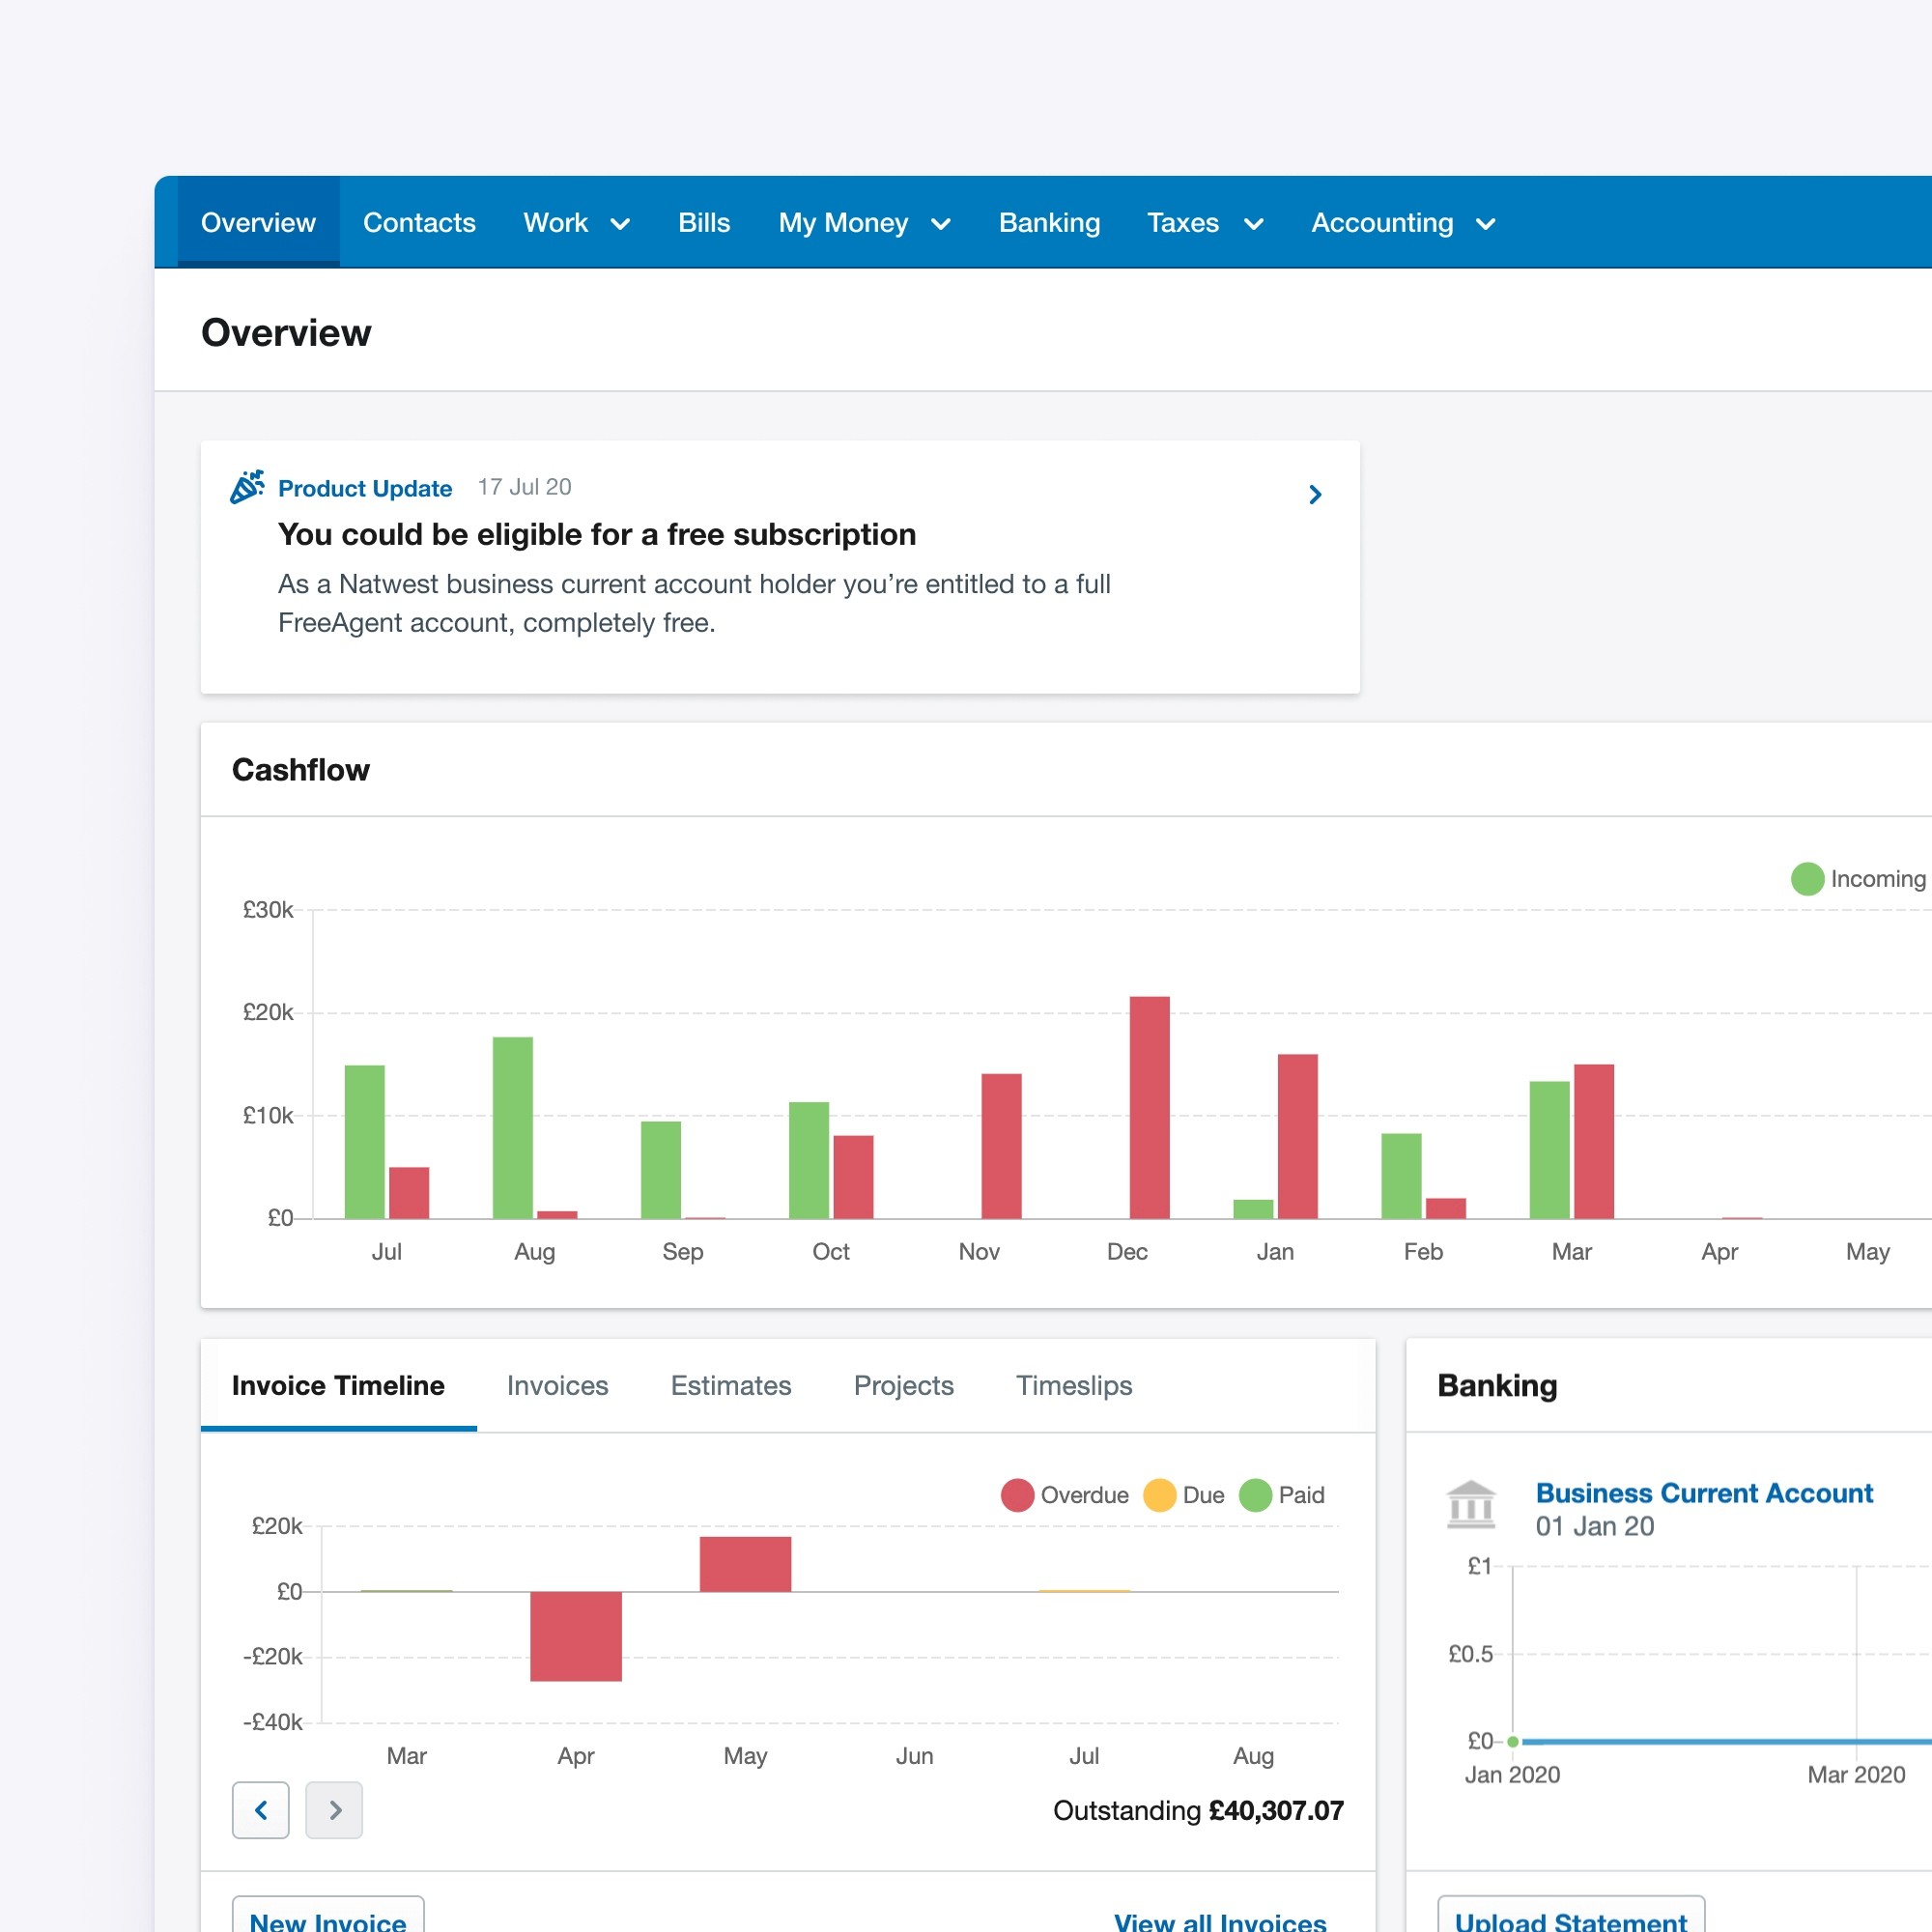Click the Product Update link
1932x1932 pixels.
(x=365, y=488)
